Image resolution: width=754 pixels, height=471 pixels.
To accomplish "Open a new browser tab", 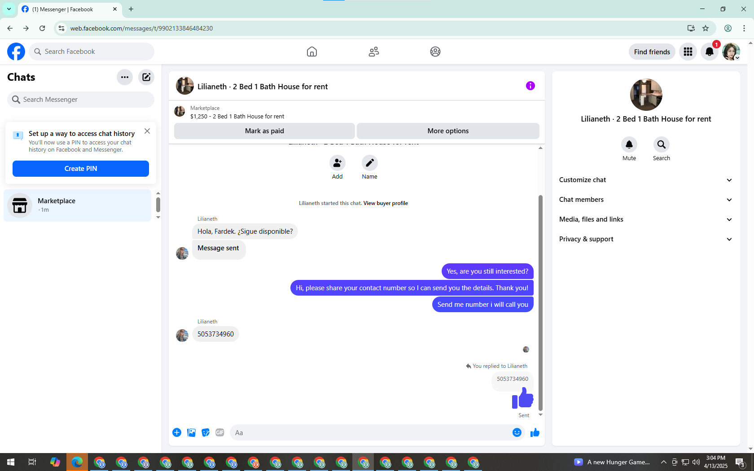I will 131,9.
